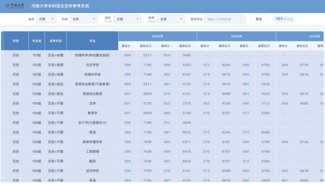Sort by 2024年 最低位次 column icon

(x=232, y=46)
